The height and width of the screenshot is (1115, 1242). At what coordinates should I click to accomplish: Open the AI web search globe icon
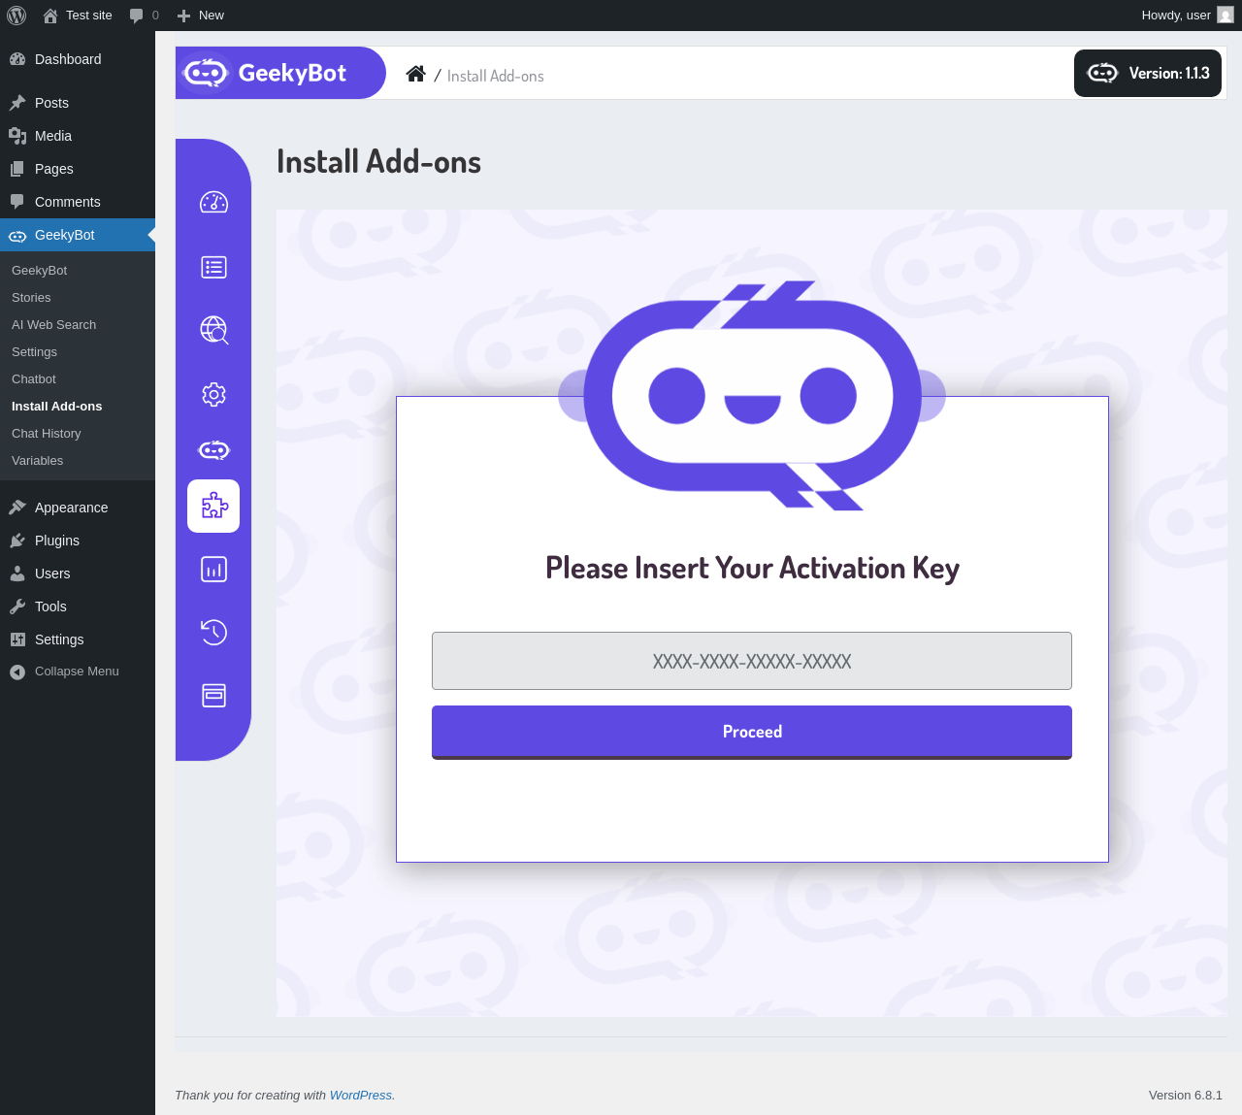click(213, 330)
